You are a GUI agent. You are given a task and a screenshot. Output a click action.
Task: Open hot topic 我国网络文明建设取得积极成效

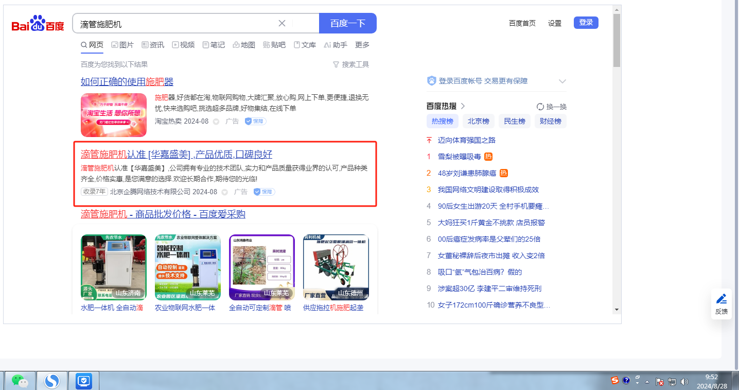click(x=488, y=190)
